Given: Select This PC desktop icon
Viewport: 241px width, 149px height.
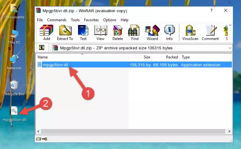Looking at the screenshot, I should pyautogui.click(x=14, y=37).
